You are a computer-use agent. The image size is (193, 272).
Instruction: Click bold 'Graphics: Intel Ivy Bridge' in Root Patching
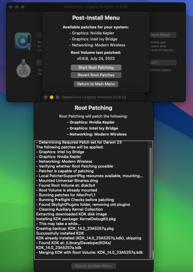[x=92, y=128]
